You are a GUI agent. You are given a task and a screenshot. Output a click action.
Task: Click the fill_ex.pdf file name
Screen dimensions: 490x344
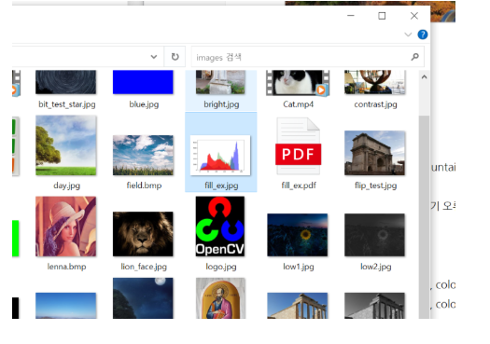299,186
